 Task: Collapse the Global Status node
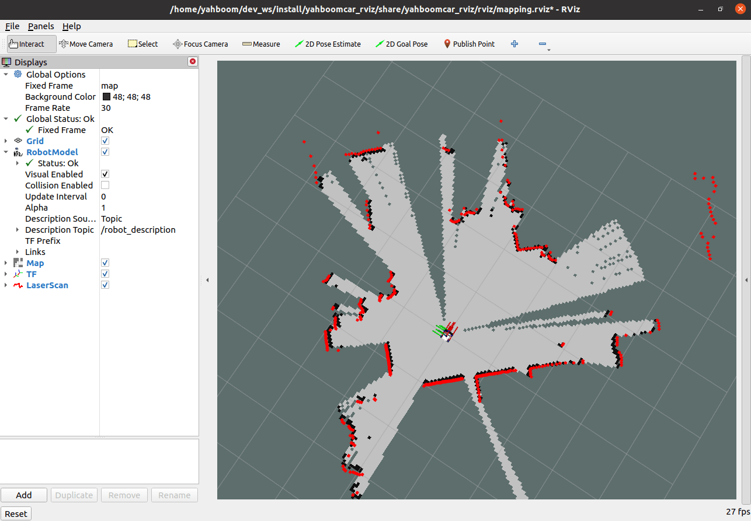tap(6, 118)
